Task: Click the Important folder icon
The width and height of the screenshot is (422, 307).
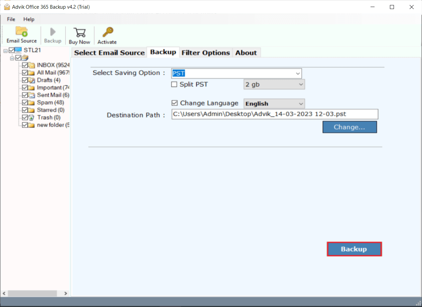Action: (x=31, y=88)
